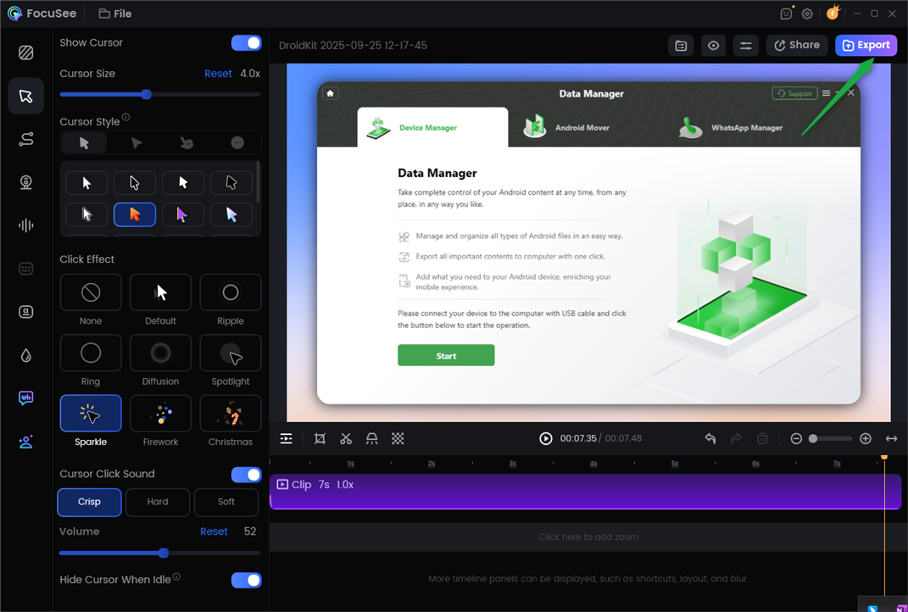
Task: Open the zoom path tool in sidebar
Action: pos(25,139)
